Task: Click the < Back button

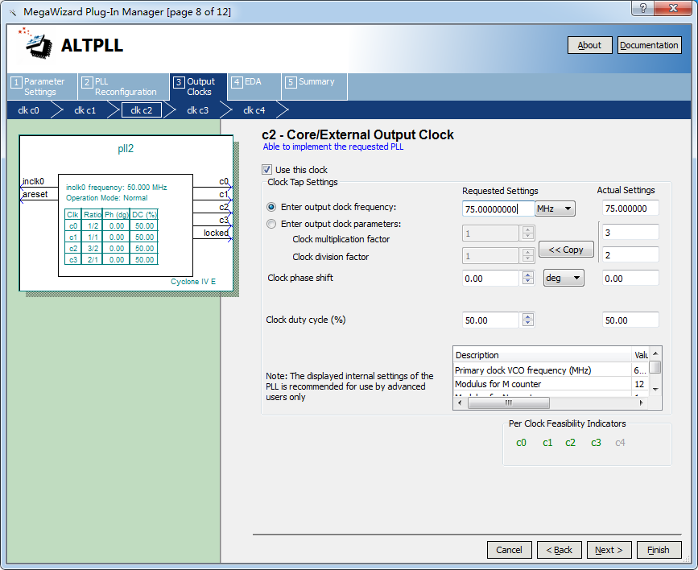Action: point(559,550)
